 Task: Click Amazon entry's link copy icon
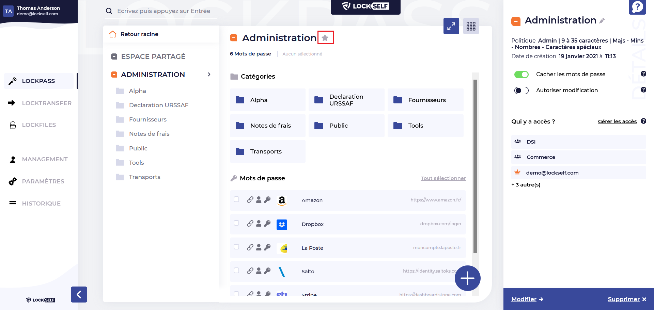250,200
